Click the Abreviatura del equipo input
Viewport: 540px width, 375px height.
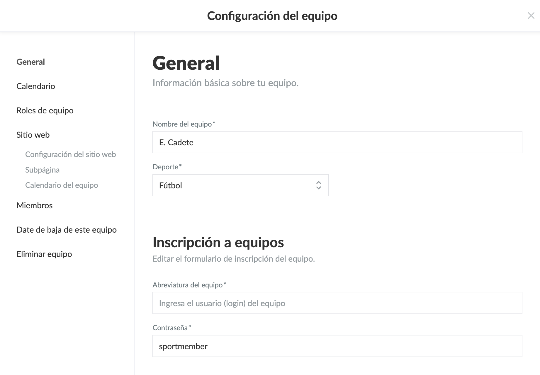coord(337,303)
